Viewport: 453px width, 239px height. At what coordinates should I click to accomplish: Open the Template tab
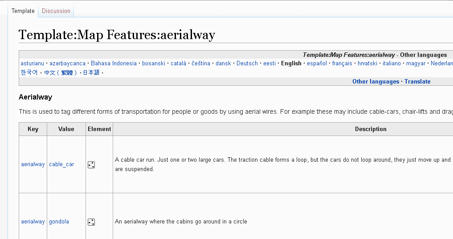(x=23, y=11)
